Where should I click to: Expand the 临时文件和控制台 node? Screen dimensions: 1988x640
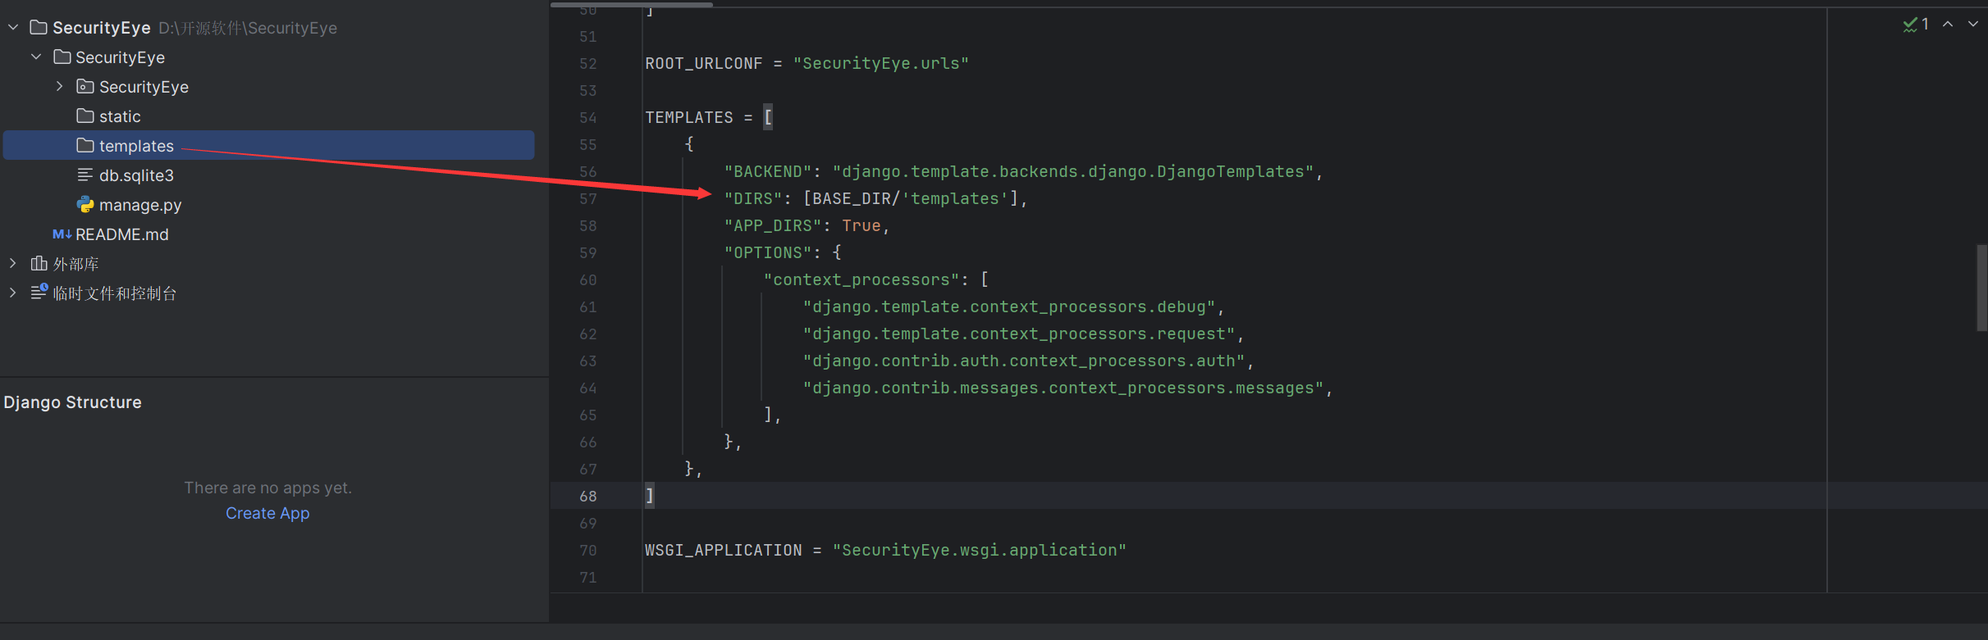[x=13, y=293]
